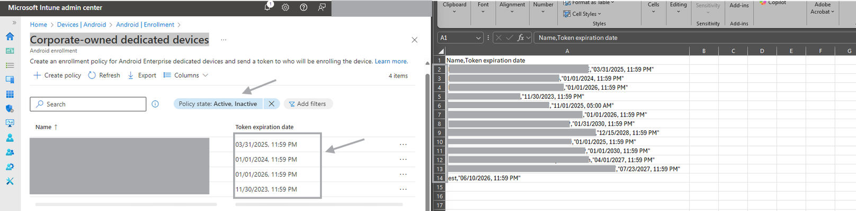The image size is (856, 211).
Task: Open Tenant administration icon in sidebar
Action: (x=10, y=167)
